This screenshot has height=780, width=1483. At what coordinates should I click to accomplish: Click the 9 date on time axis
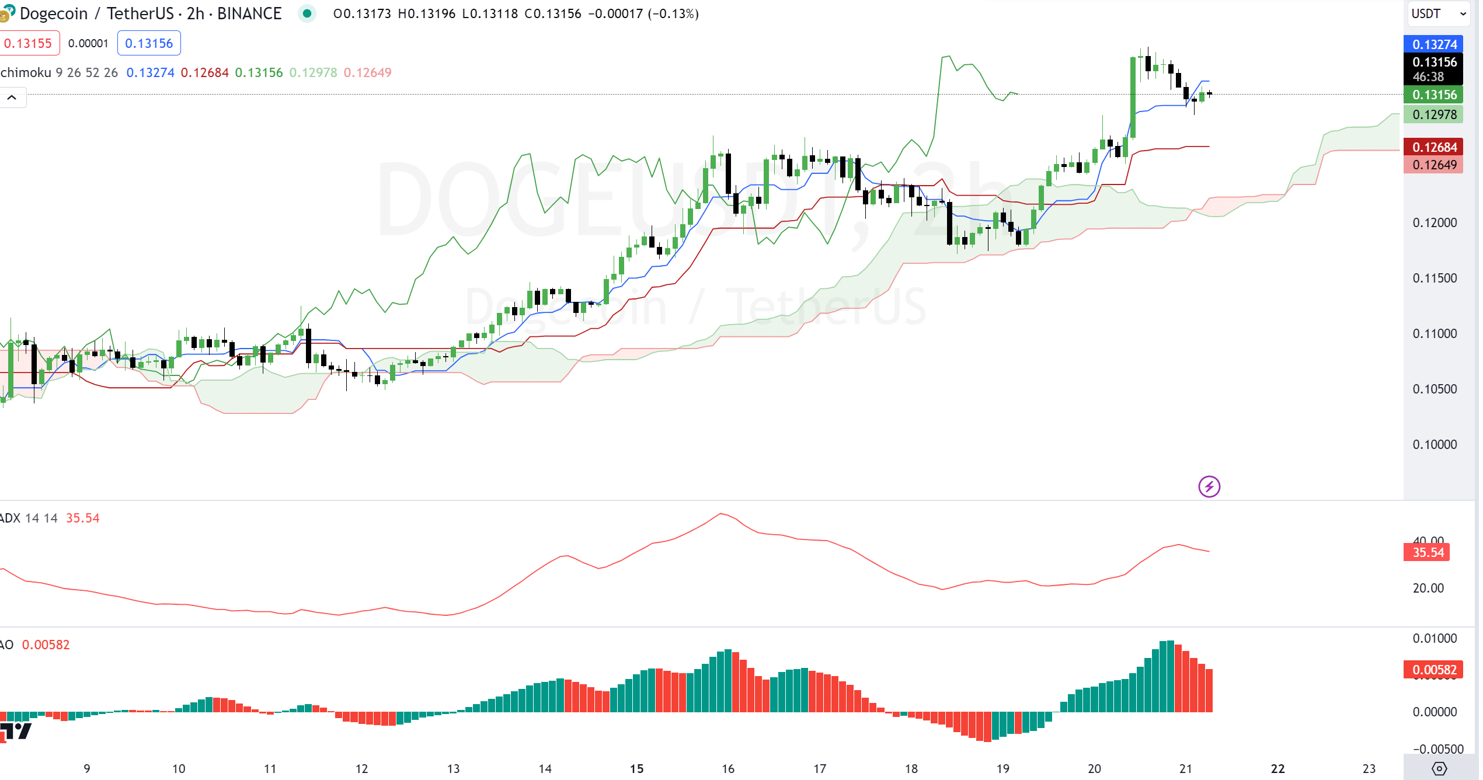point(87,768)
